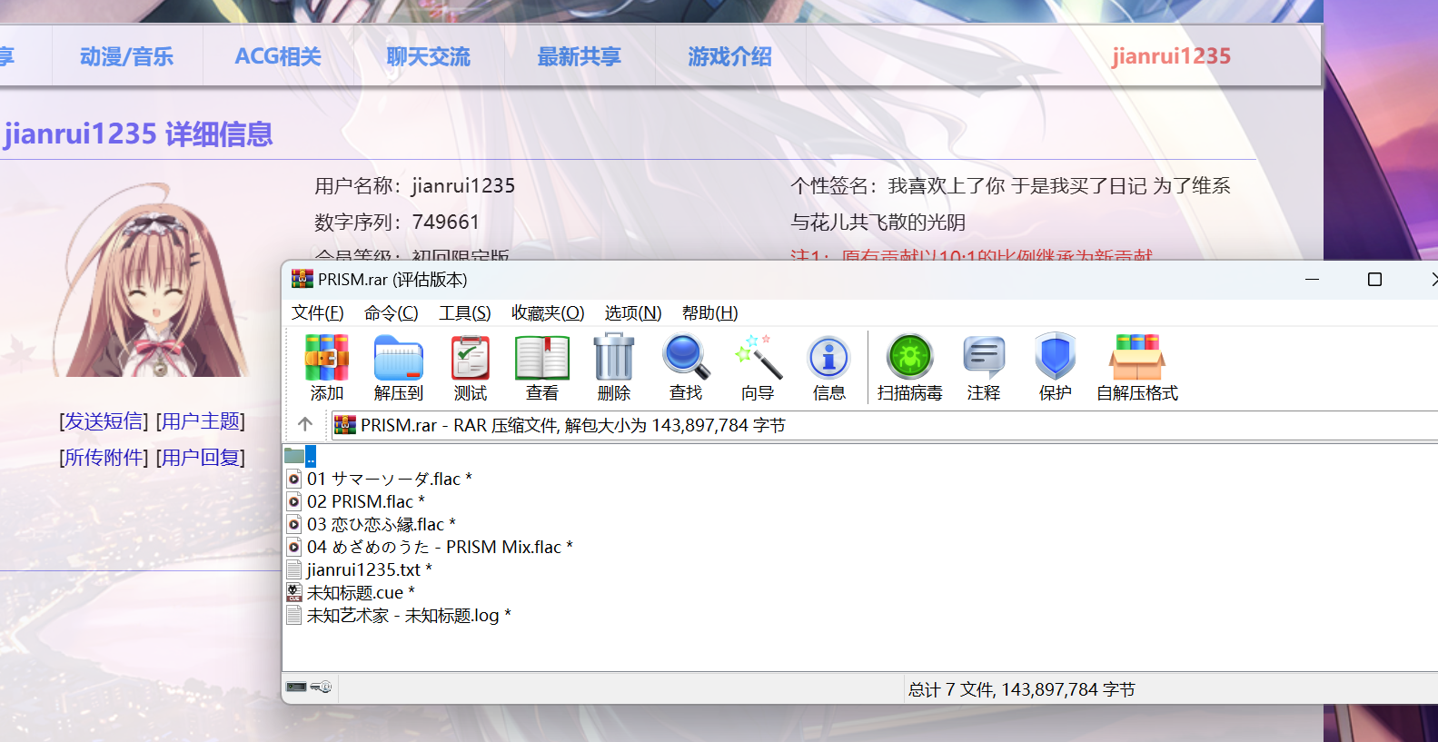Image resolution: width=1438 pixels, height=742 pixels.
Task: Select jianrui1235.txt in the file list
Action: click(x=363, y=569)
